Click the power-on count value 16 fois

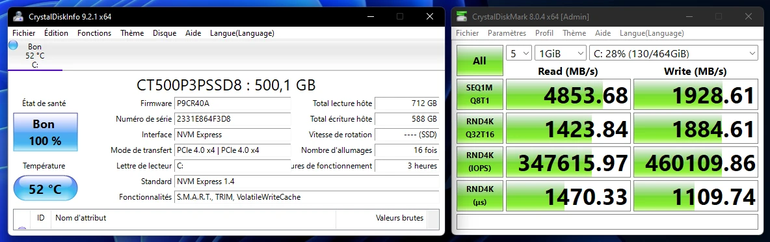point(406,150)
